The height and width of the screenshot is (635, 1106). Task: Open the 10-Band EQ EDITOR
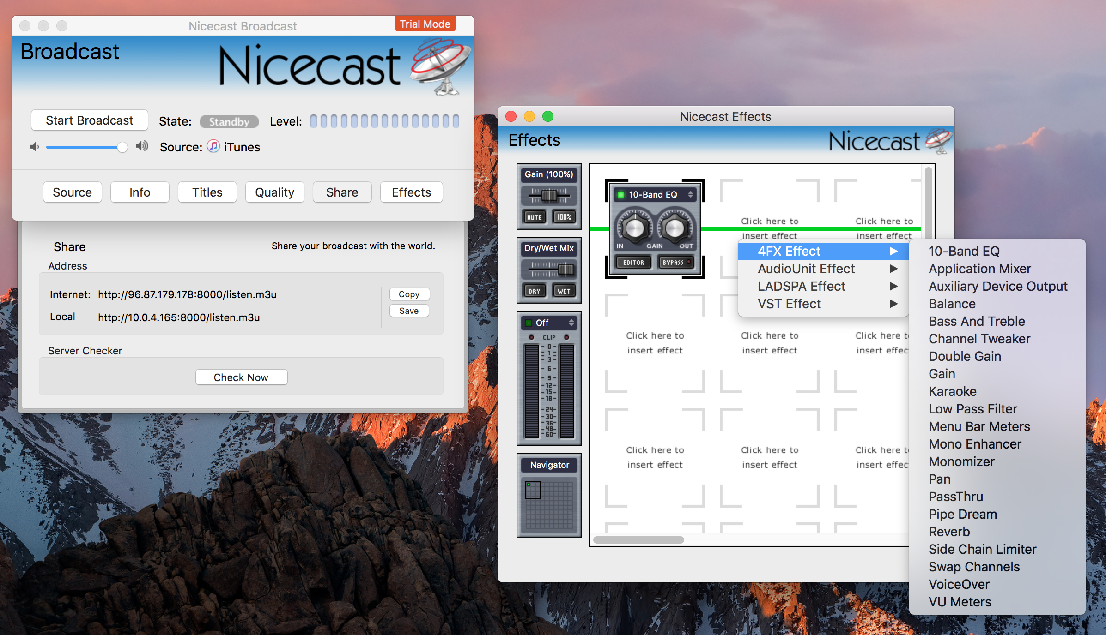click(633, 262)
